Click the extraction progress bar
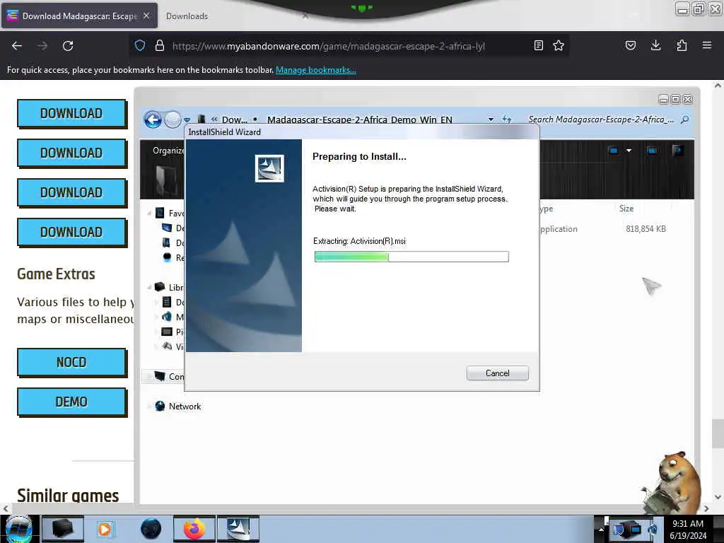This screenshot has height=543, width=724. click(x=411, y=257)
